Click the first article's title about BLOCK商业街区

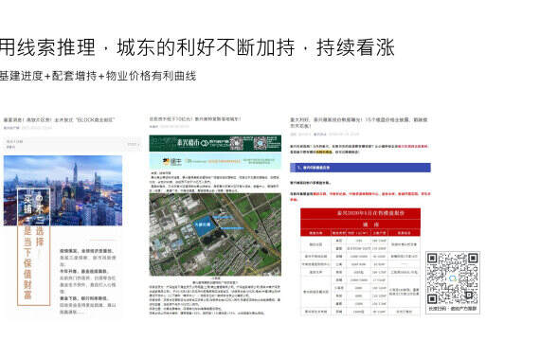point(59,120)
